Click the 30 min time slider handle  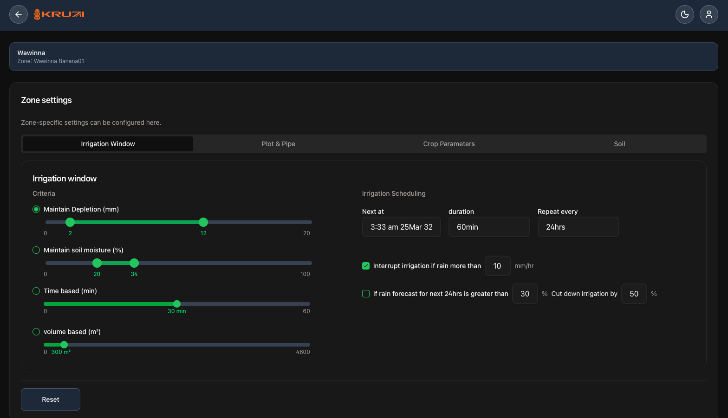click(177, 304)
